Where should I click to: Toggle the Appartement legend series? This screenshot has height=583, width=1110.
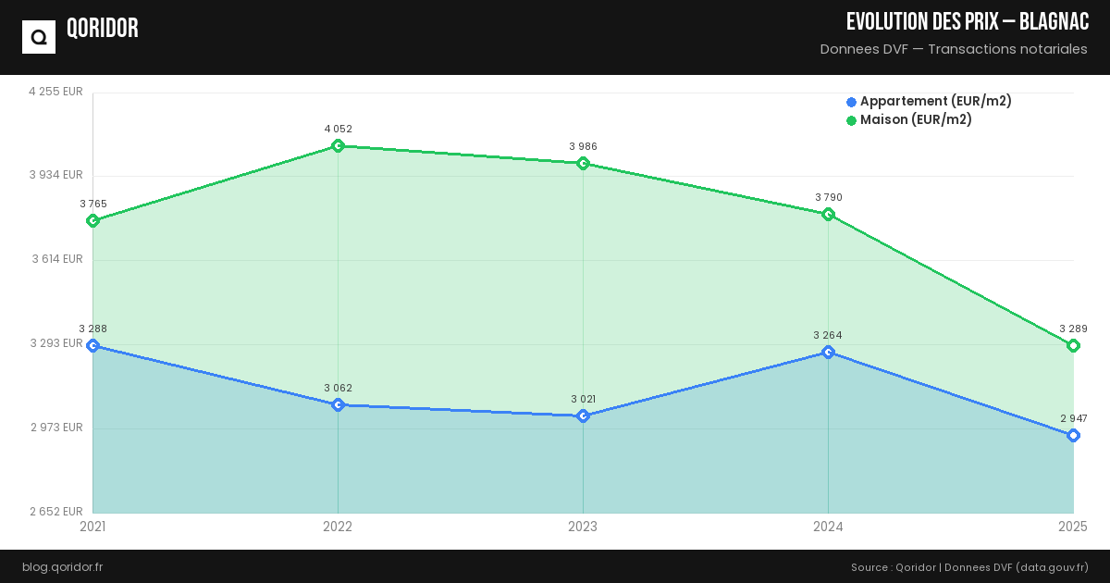935,101
